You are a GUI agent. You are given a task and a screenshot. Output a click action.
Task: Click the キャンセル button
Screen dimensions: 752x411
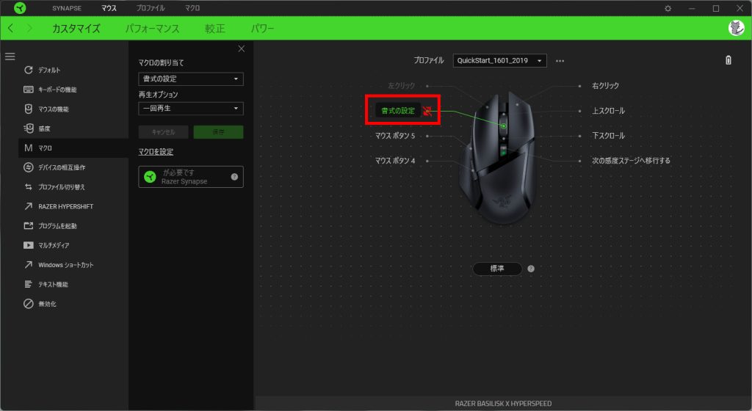163,132
